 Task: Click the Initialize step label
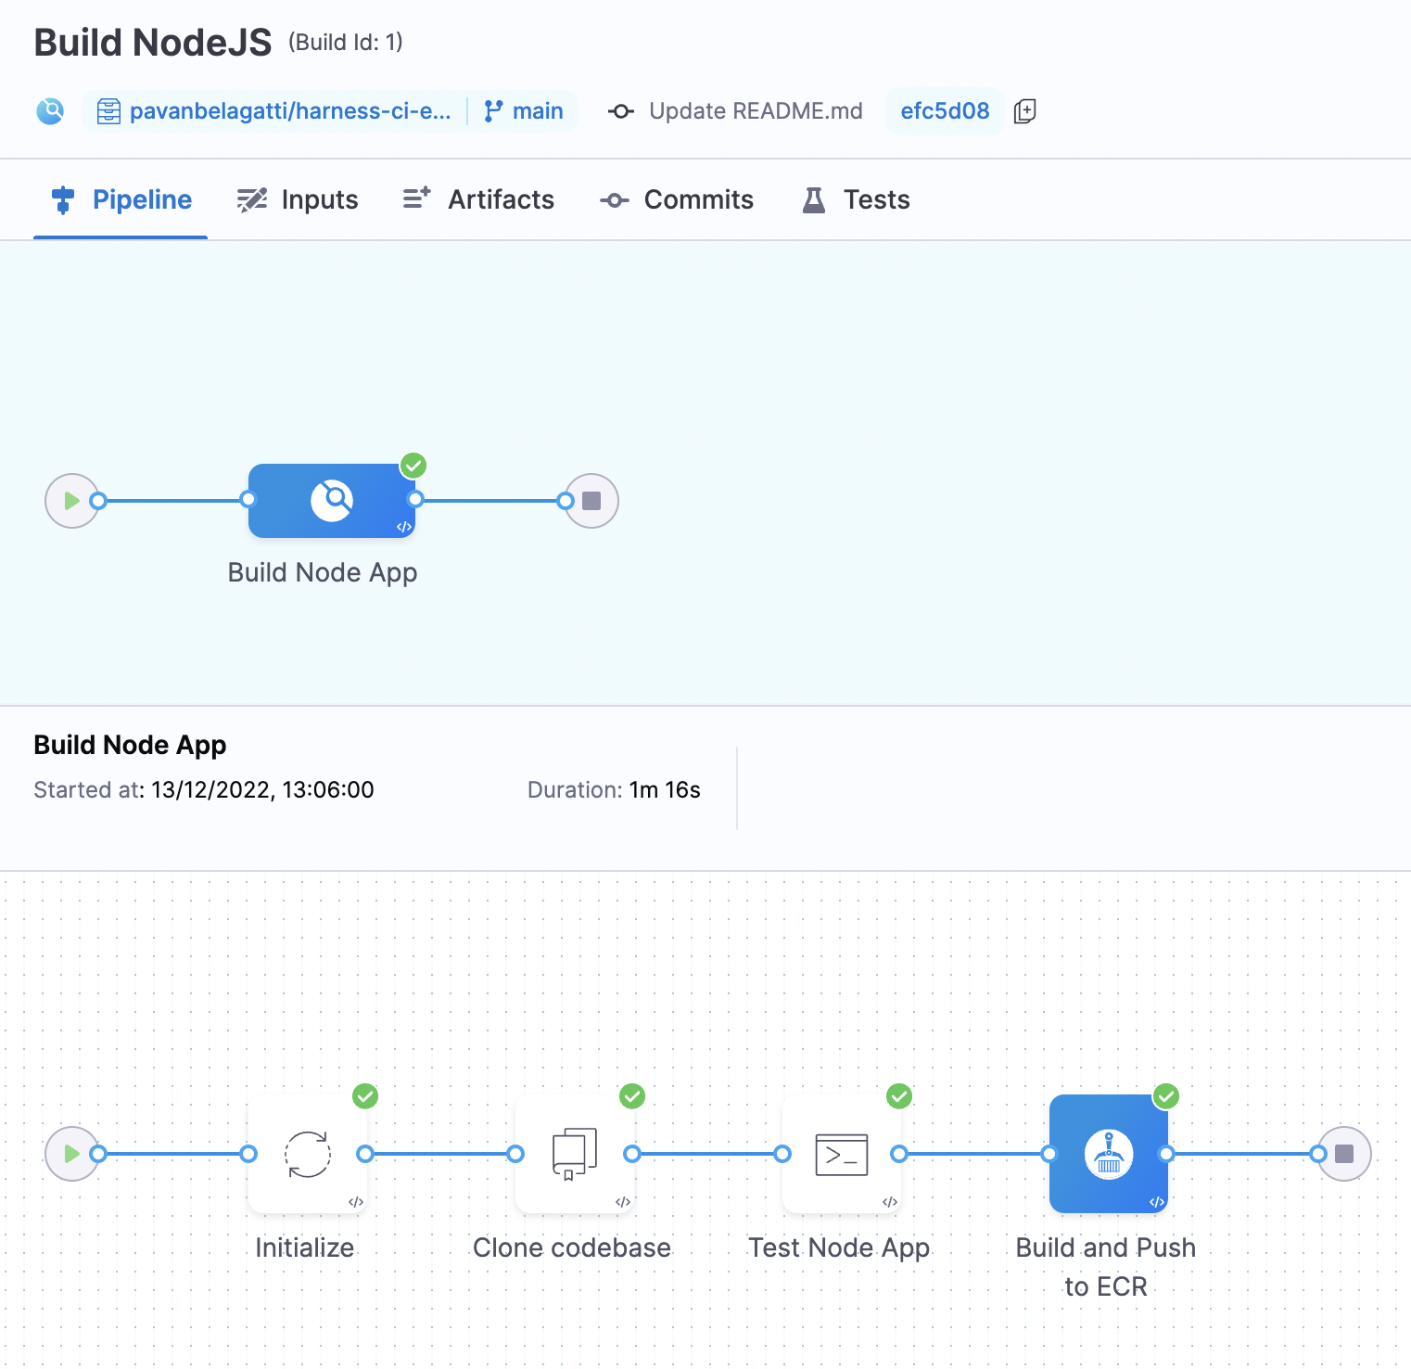(305, 1247)
